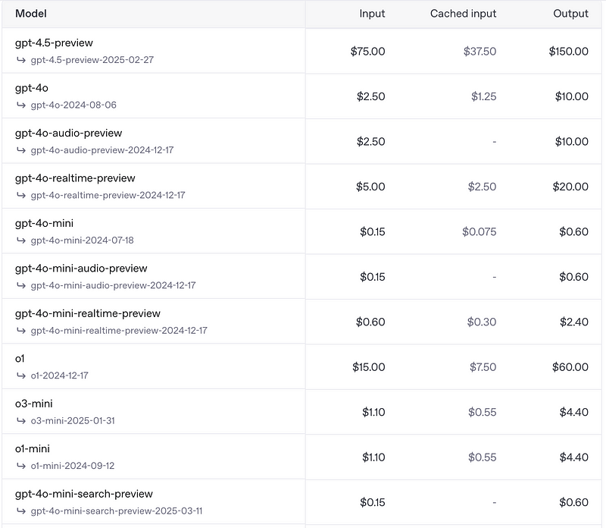Click the arrow icon beside o1-2024-12-17
Image resolution: width=606 pixels, height=528 pixels.
[x=21, y=376]
